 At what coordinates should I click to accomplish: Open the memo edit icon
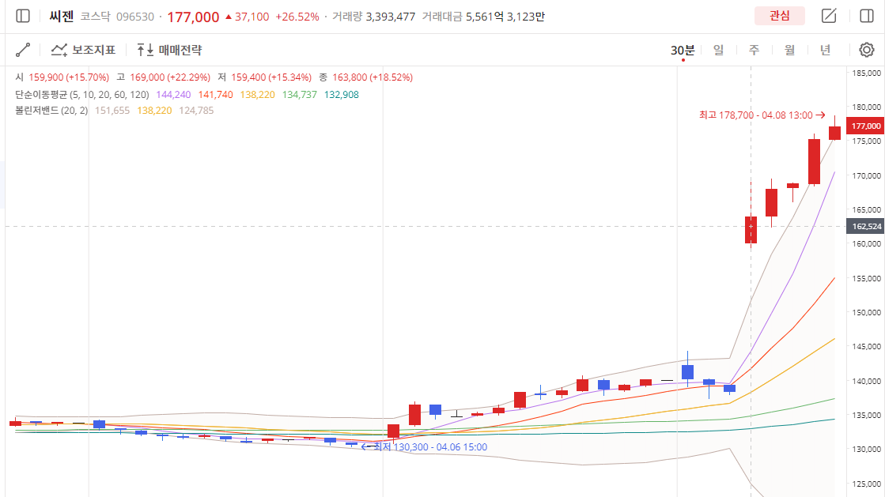829,16
